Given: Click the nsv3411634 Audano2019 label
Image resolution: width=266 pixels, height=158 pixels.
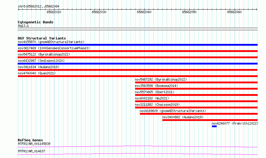Looking at the screenshot, I should [39, 67].
